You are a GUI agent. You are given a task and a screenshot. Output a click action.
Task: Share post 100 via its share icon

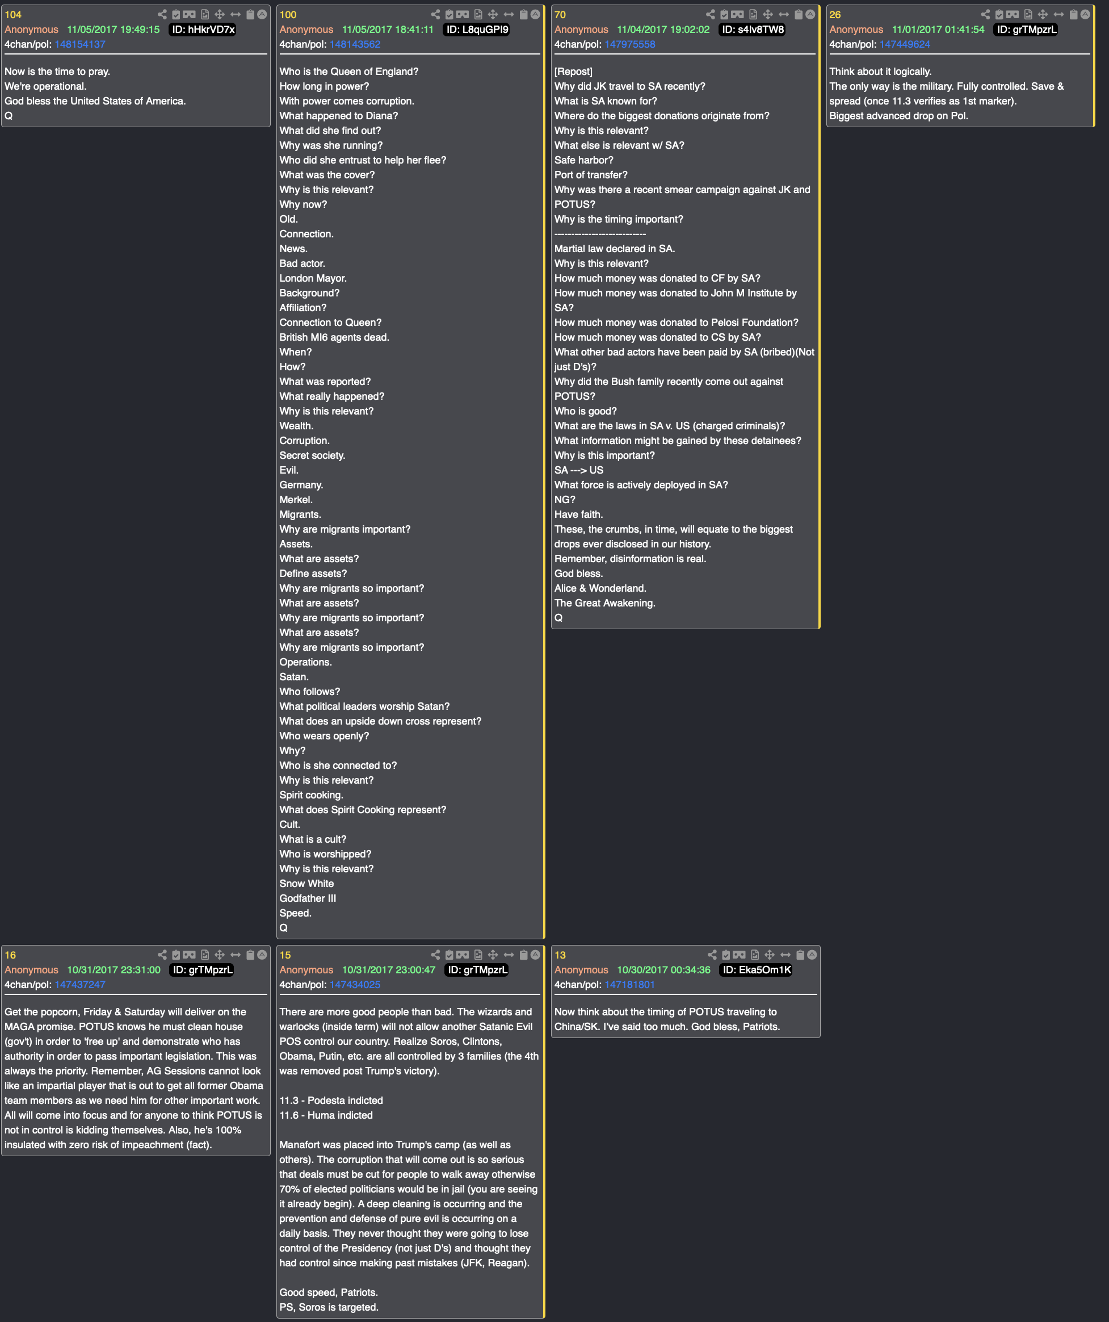[435, 14]
